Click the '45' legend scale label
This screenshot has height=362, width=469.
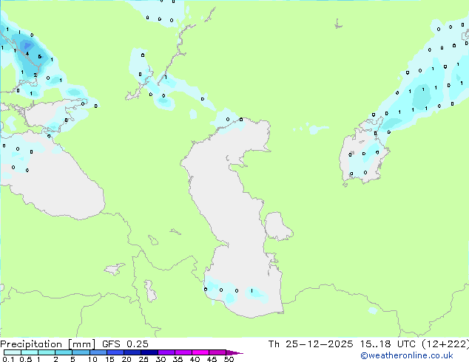point(212,359)
